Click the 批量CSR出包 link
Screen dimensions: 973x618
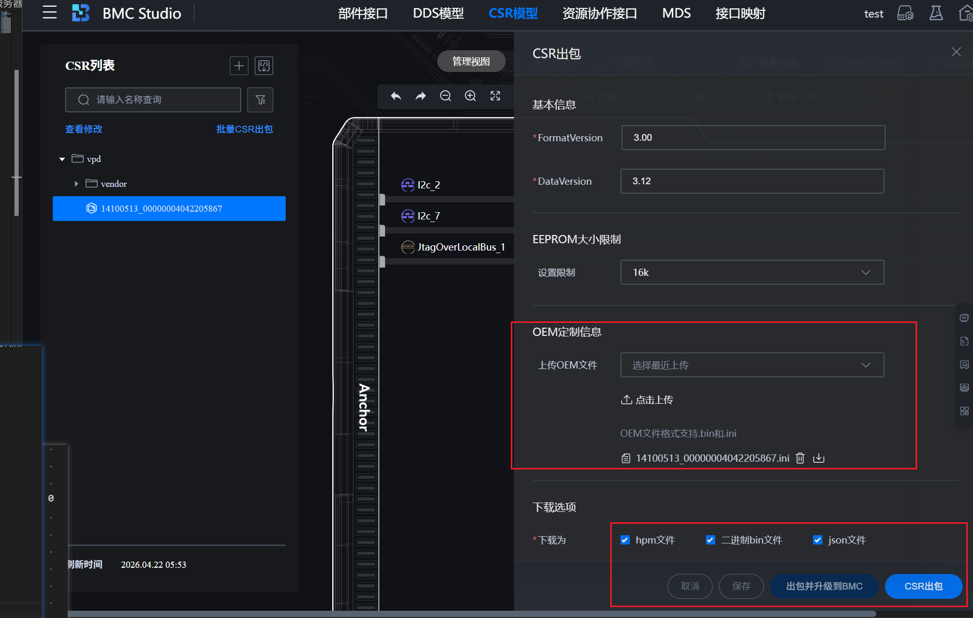244,129
